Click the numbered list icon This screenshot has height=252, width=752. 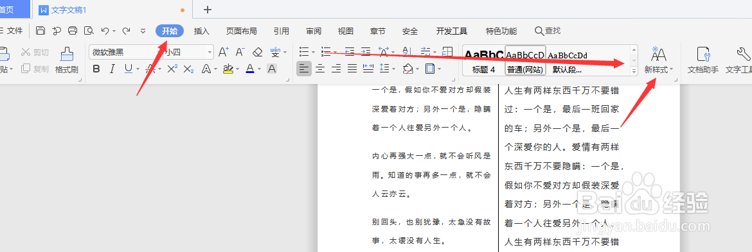326,52
